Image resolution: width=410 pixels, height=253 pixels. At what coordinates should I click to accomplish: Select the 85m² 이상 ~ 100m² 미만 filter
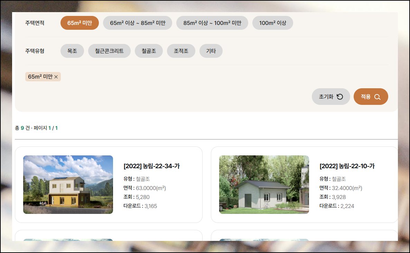(x=212, y=23)
